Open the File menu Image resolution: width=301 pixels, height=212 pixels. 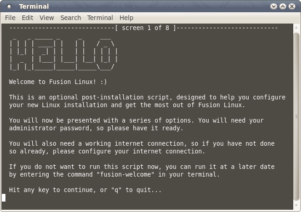click(x=10, y=18)
